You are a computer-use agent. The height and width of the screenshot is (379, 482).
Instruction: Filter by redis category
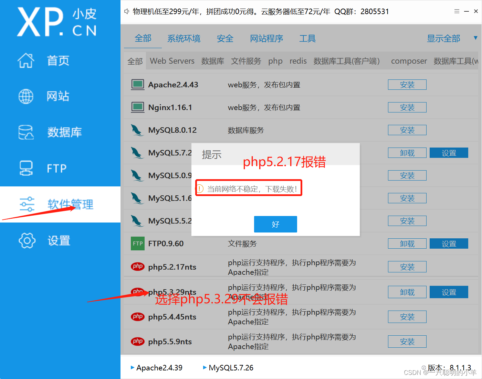(x=298, y=61)
